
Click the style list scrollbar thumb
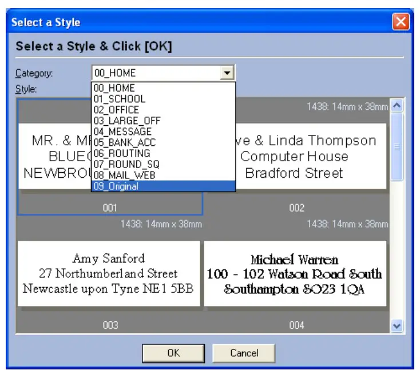397,147
